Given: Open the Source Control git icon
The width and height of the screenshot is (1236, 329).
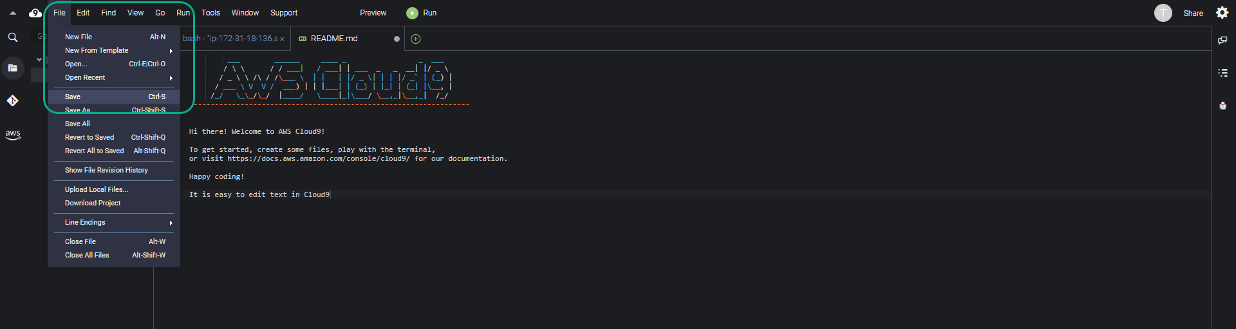Looking at the screenshot, I should point(13,100).
